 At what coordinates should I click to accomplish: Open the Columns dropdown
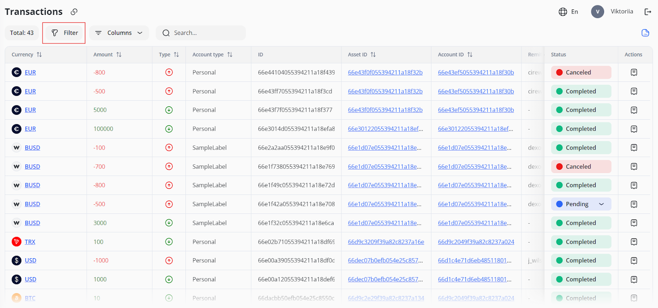(x=119, y=33)
